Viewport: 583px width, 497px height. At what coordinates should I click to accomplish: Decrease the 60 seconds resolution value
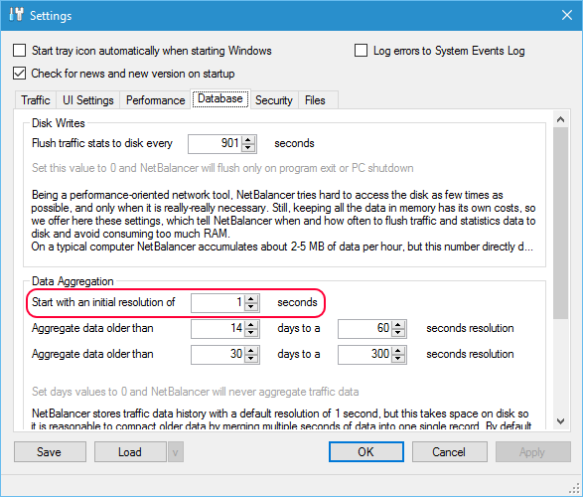point(398,333)
